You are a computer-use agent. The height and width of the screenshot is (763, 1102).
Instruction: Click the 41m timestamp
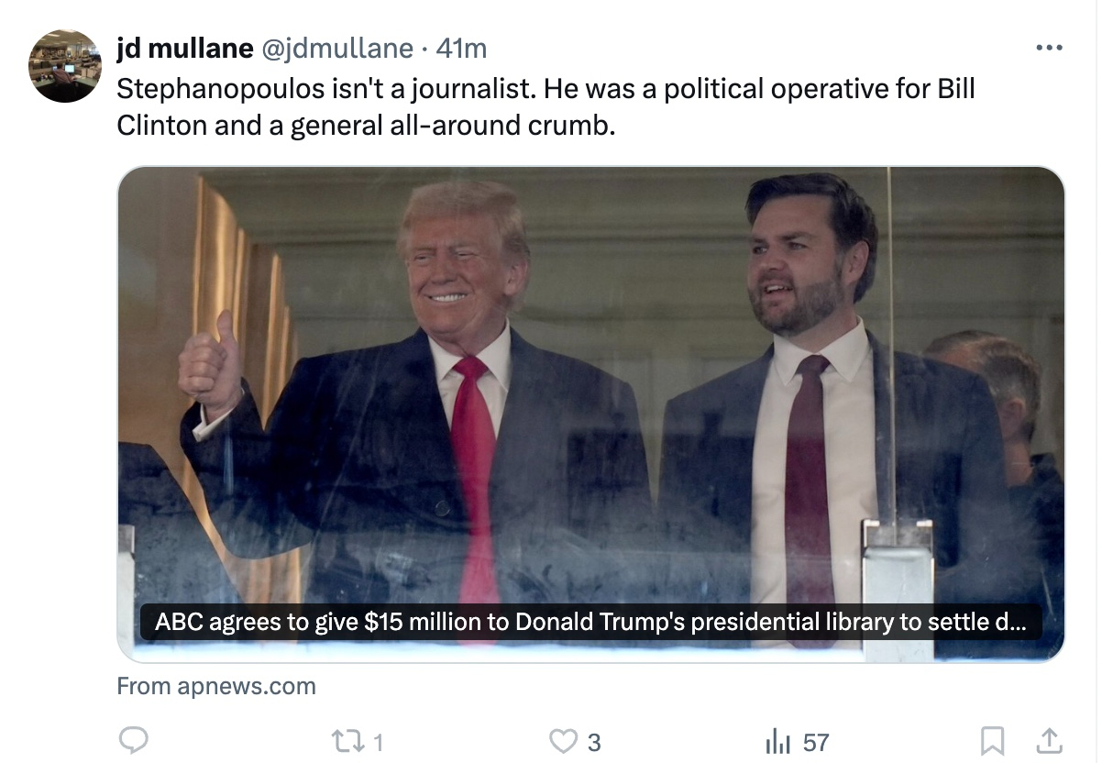pyautogui.click(x=461, y=48)
